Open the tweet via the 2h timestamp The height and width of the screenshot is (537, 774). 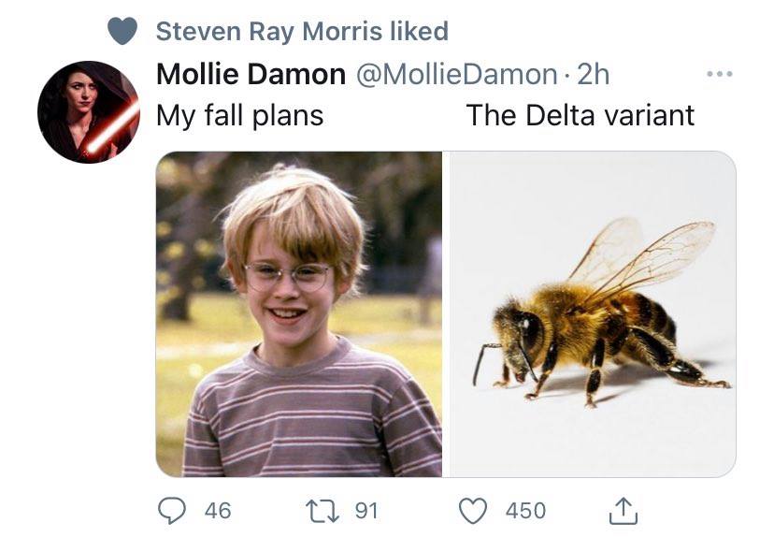click(x=594, y=75)
